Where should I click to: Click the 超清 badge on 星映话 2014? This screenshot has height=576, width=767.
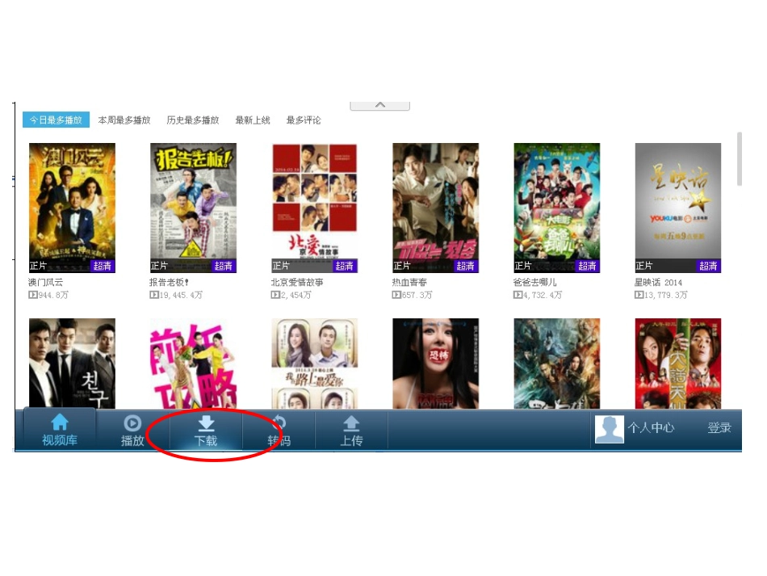[x=708, y=266]
